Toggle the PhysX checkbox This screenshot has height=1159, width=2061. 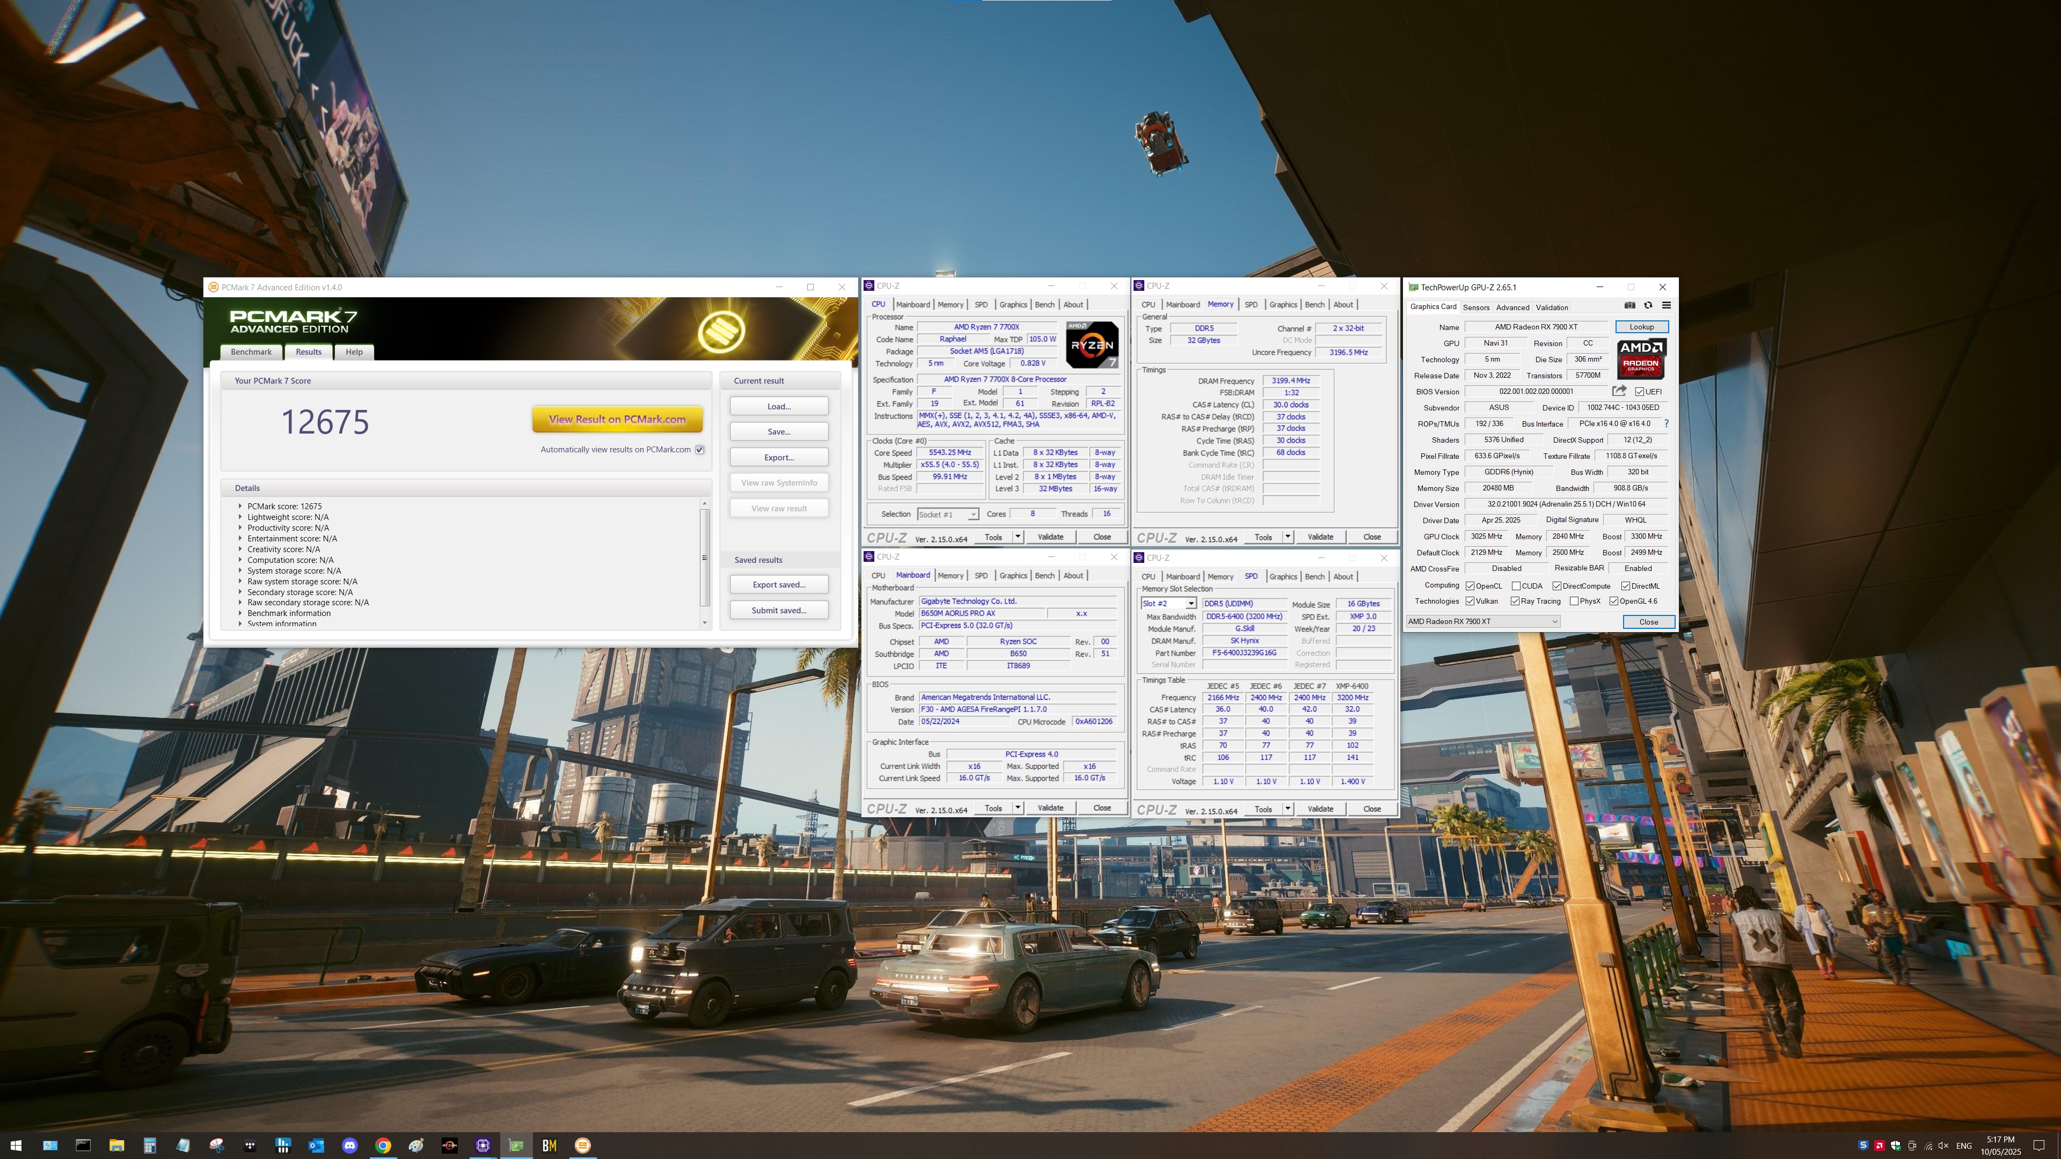point(1575,601)
